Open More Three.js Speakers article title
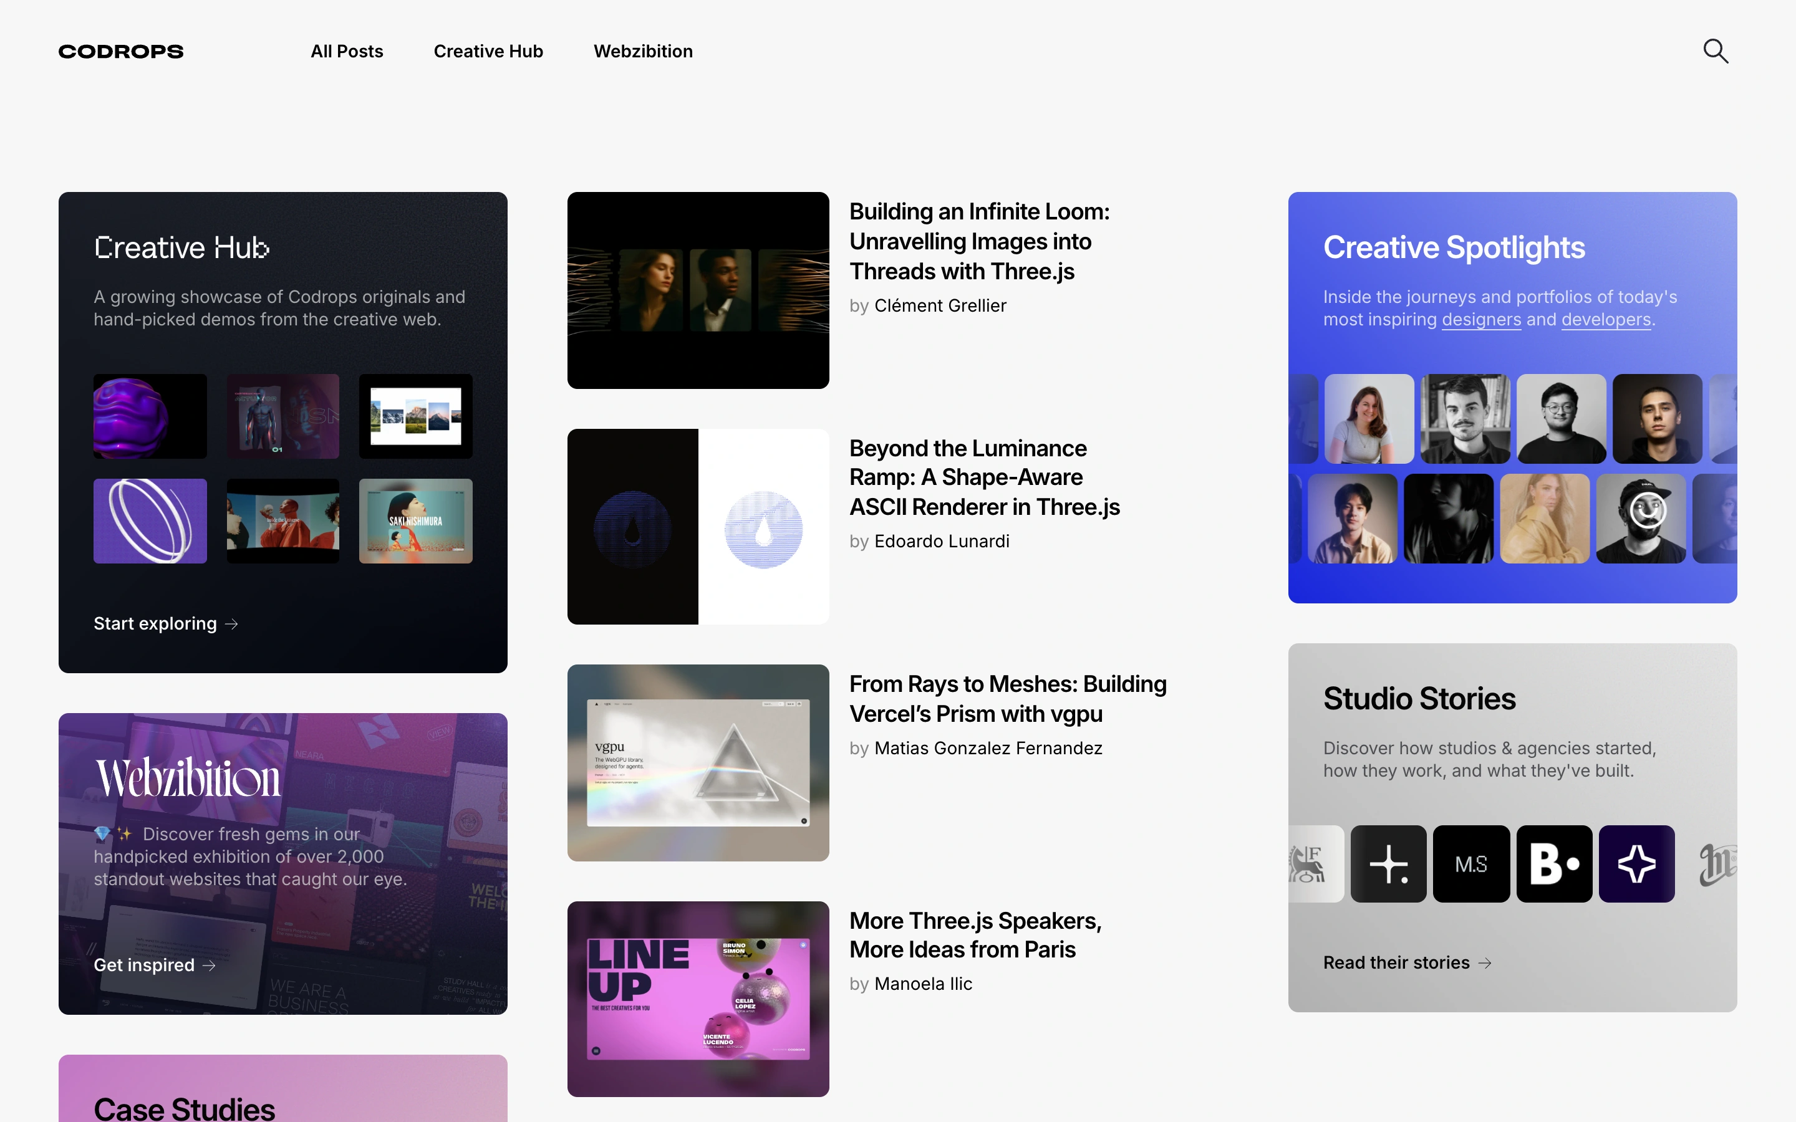The width and height of the screenshot is (1796, 1122). point(975,935)
